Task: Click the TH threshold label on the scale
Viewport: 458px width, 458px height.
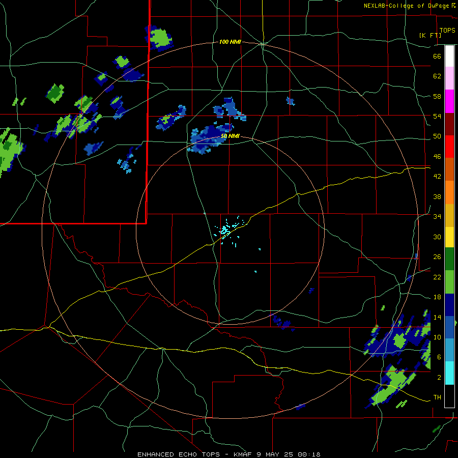Action: click(437, 397)
